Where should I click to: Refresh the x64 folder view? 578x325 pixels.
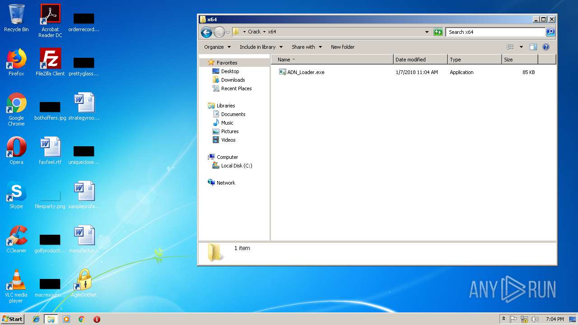click(438, 32)
